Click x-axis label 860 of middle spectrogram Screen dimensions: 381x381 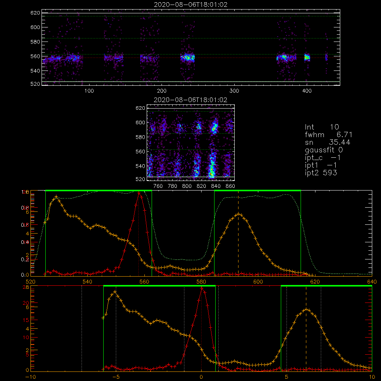coord(230,186)
